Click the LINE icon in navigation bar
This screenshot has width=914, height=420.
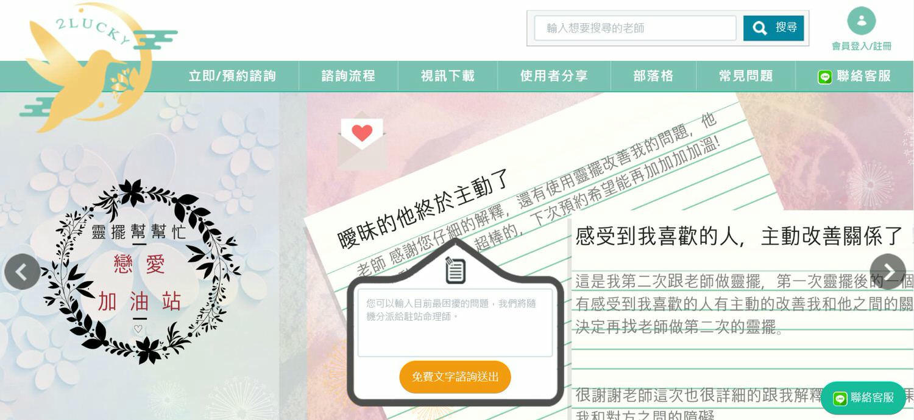pos(824,77)
